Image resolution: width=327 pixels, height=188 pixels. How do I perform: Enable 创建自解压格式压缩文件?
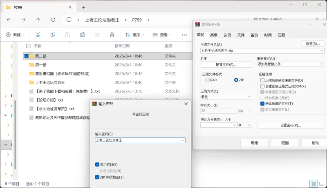[262, 86]
